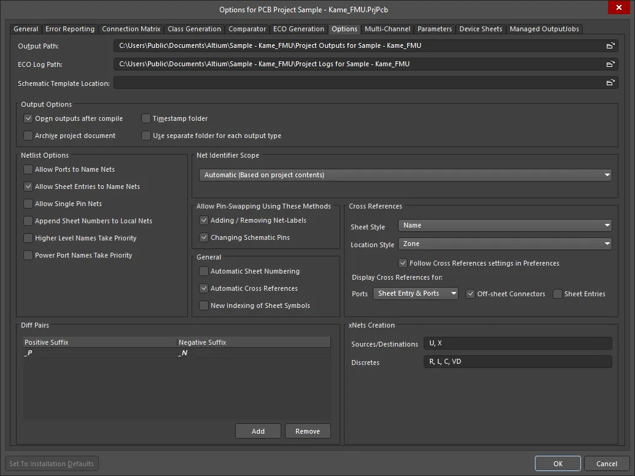Click Remove diff pair button
This screenshot has height=476, width=635.
point(308,431)
